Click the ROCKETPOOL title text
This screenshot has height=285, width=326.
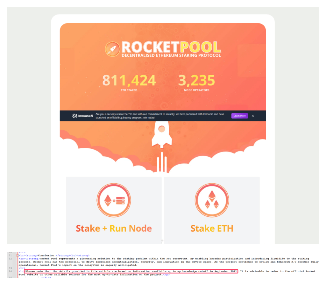[x=171, y=47]
